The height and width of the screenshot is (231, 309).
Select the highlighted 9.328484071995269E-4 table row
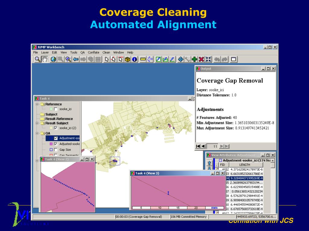(246, 178)
